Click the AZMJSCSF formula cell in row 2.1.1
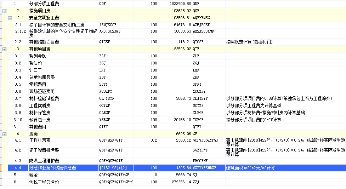The height and width of the screenshot is (189, 346). [x=116, y=25]
